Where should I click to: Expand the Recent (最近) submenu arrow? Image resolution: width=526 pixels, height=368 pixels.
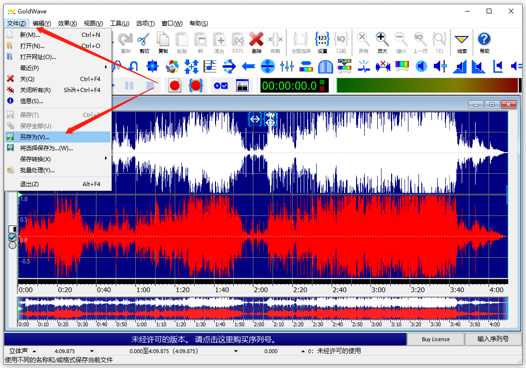(106, 68)
